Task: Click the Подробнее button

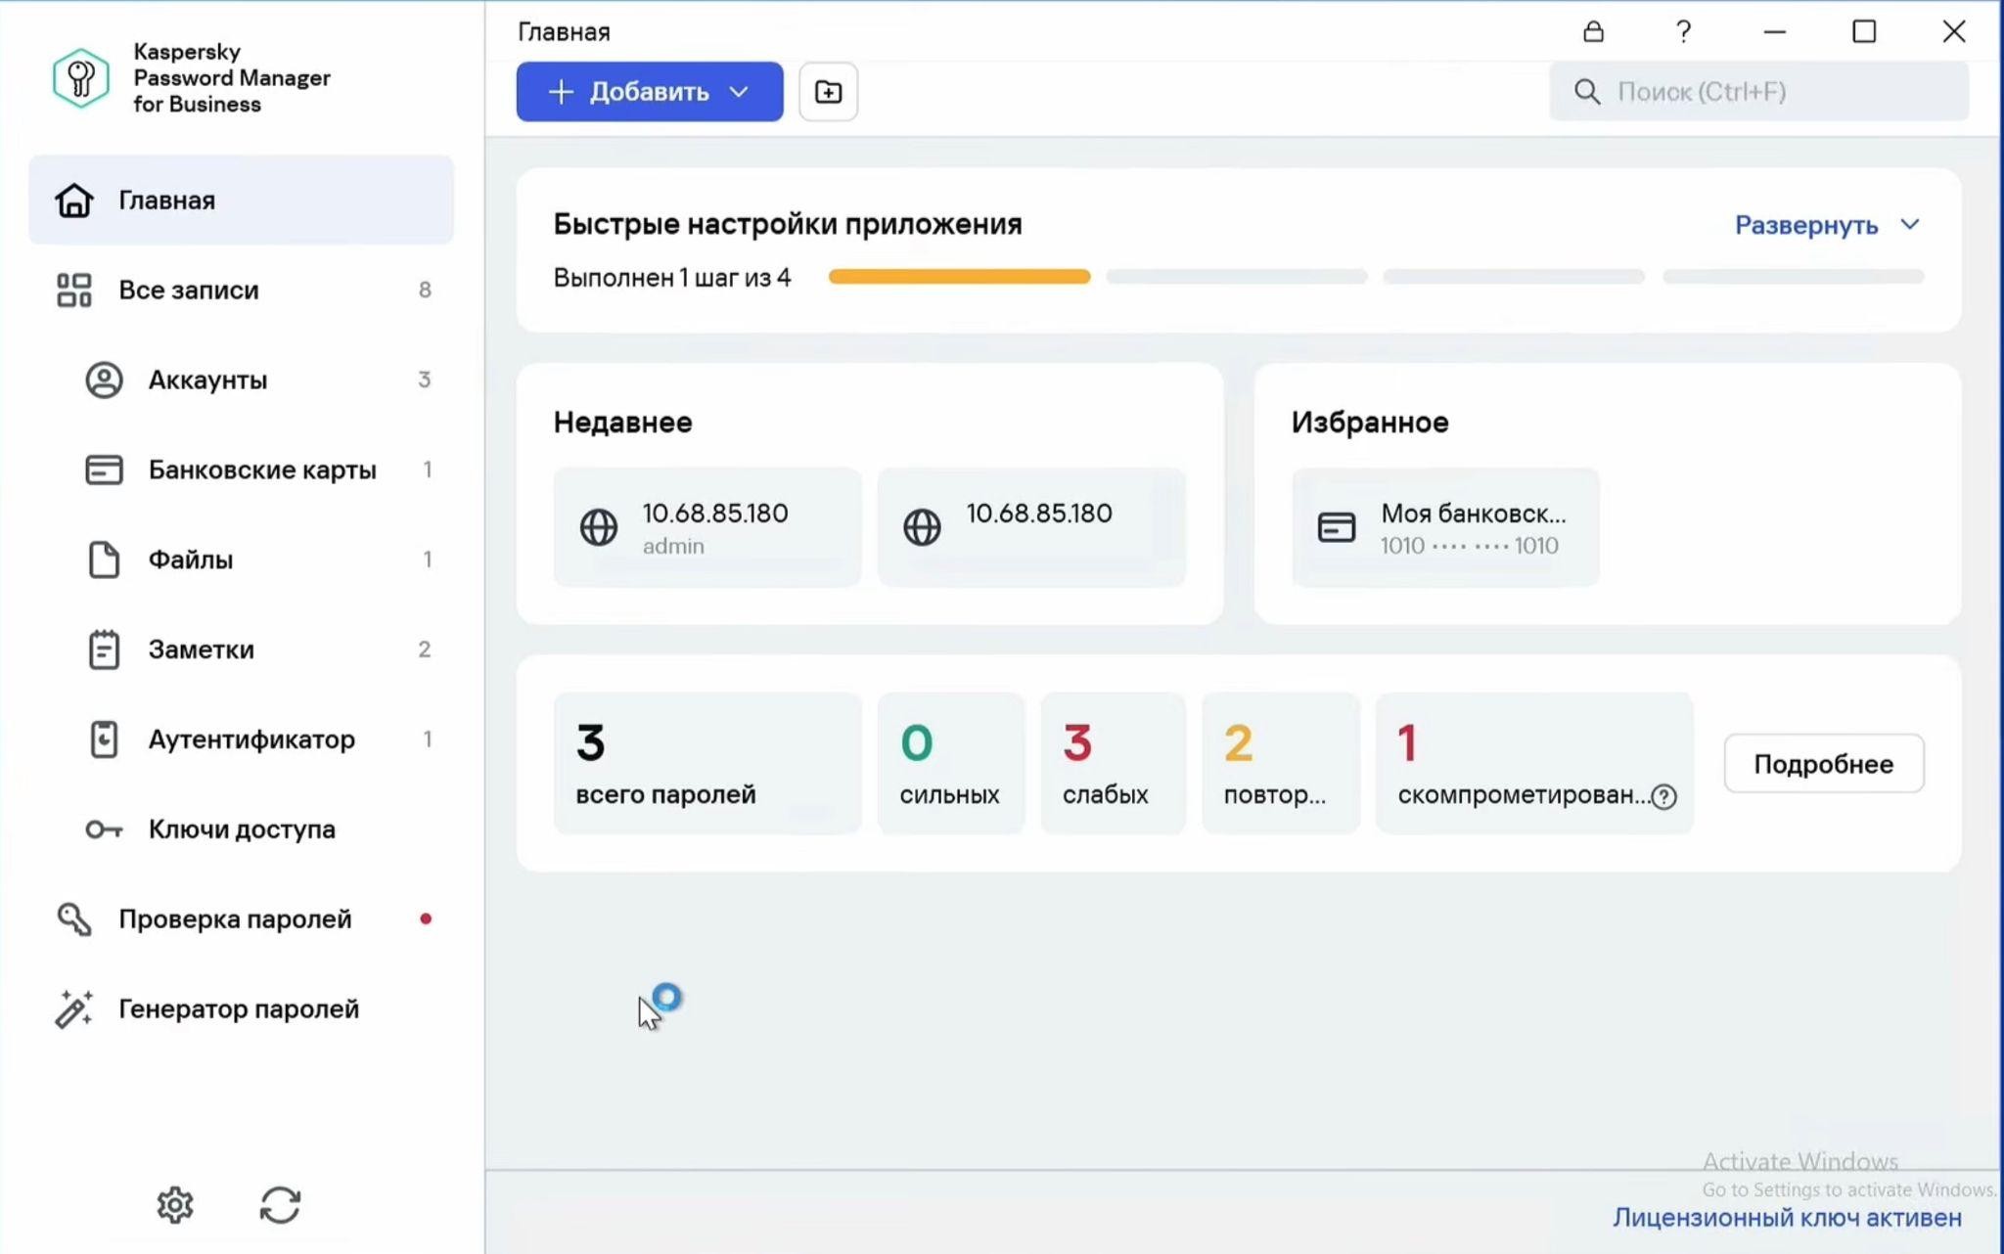Action: click(x=1824, y=764)
